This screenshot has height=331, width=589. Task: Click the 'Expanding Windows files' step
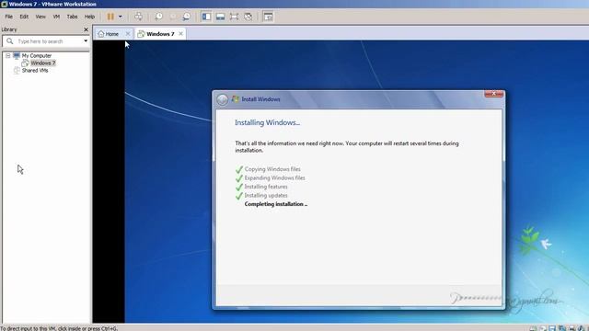click(x=274, y=177)
